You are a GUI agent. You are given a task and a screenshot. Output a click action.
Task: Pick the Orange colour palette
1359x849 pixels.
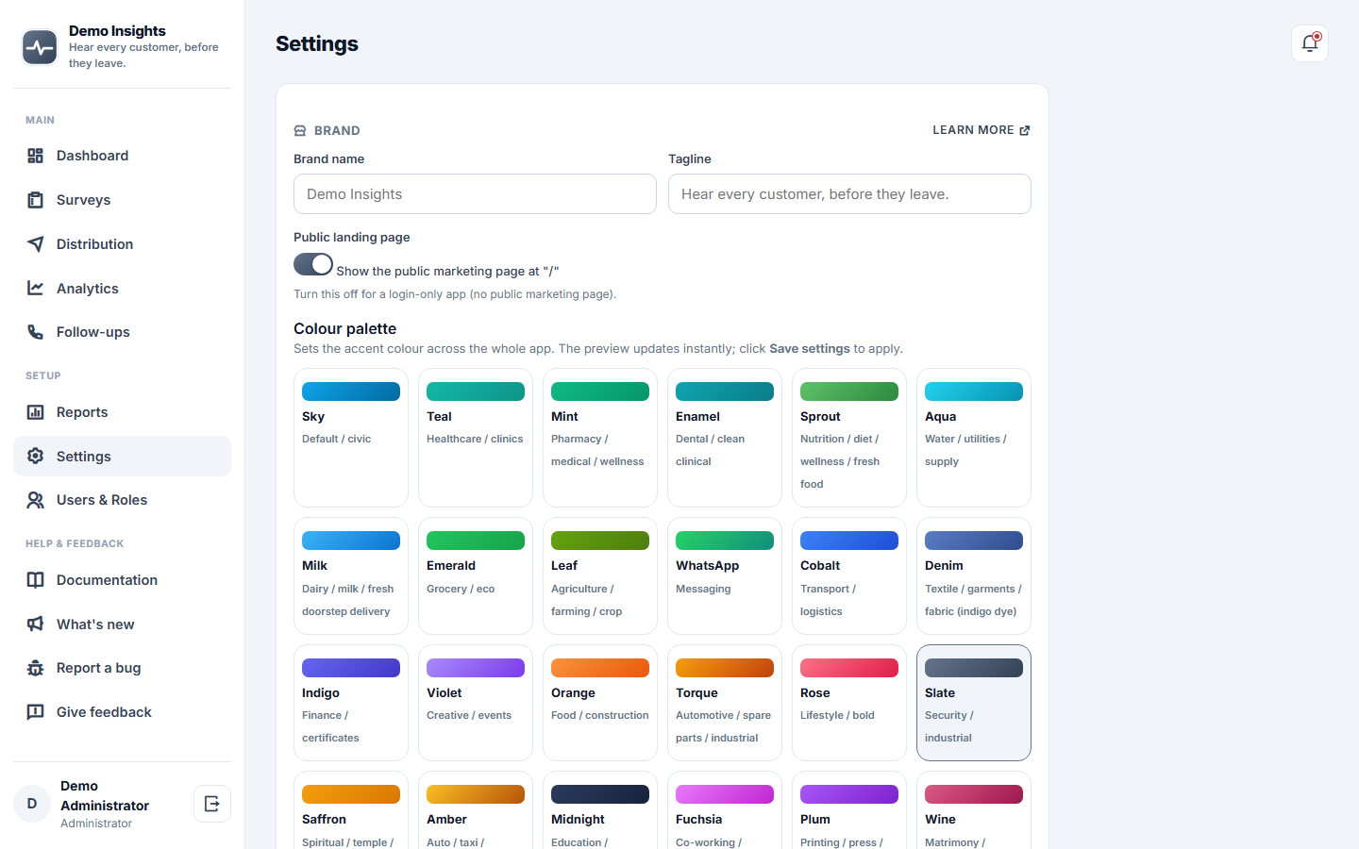click(x=600, y=703)
